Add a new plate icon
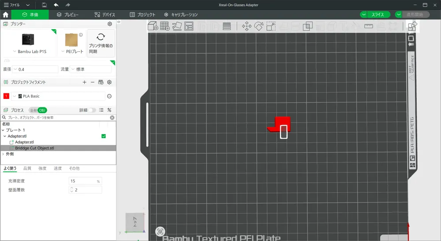This screenshot has height=241, width=441. click(x=165, y=26)
